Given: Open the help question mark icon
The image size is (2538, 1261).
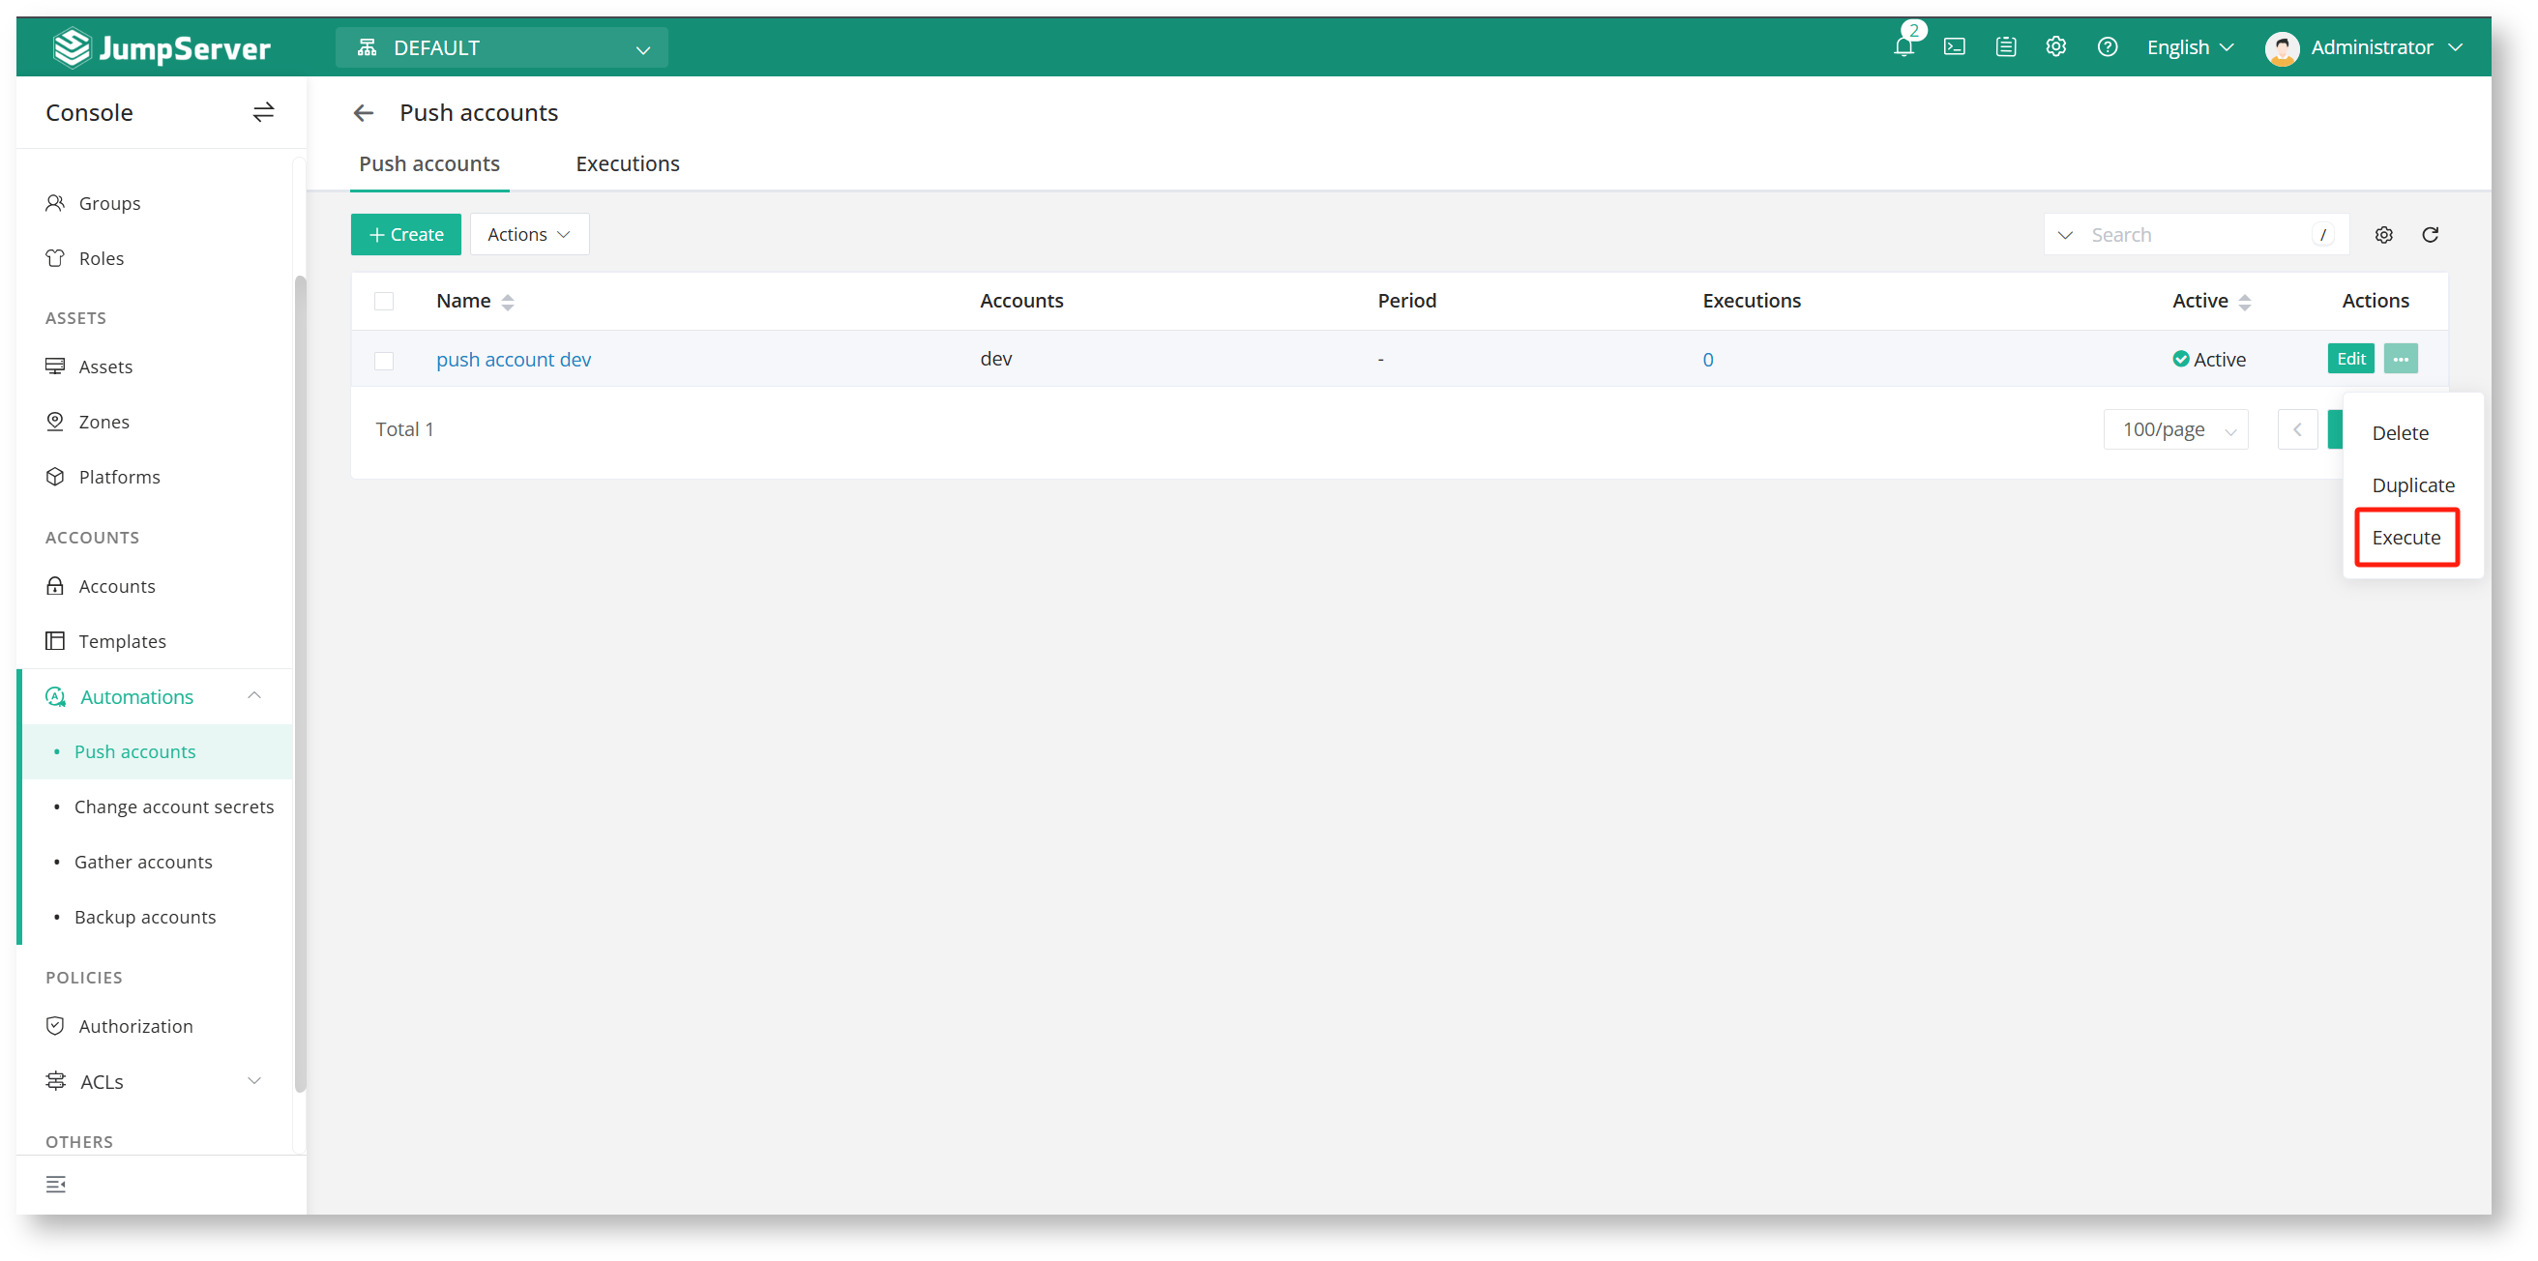Looking at the screenshot, I should (2108, 46).
